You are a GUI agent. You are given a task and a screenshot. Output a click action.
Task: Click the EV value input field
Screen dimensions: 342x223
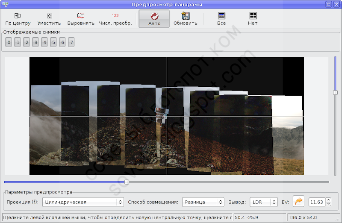(x=316, y=202)
